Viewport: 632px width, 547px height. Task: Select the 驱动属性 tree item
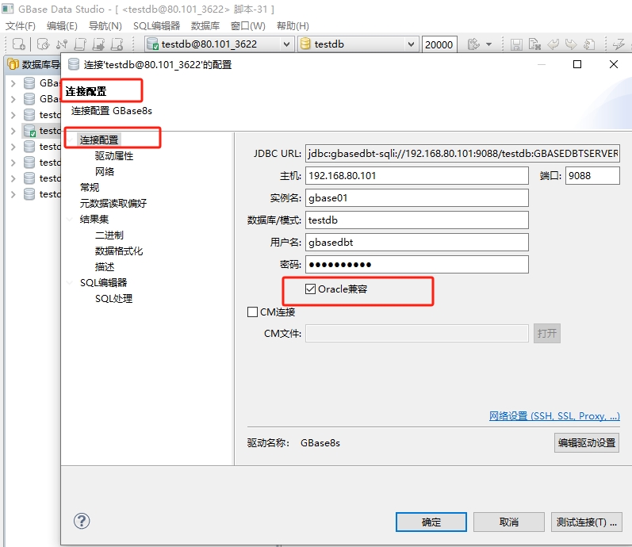(114, 156)
